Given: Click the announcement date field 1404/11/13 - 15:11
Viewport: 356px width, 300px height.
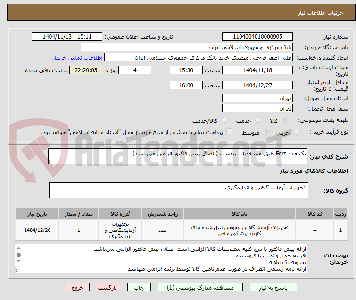Looking at the screenshot, I should (x=67, y=37).
